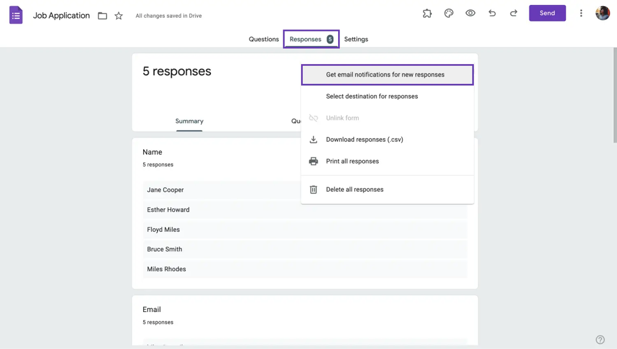Download responses as .csv
The image size is (617, 349).
[x=365, y=139]
